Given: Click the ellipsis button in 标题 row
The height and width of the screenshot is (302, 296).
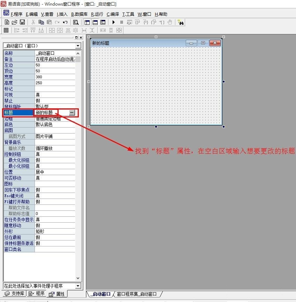Looking at the screenshot, I should tap(72, 113).
